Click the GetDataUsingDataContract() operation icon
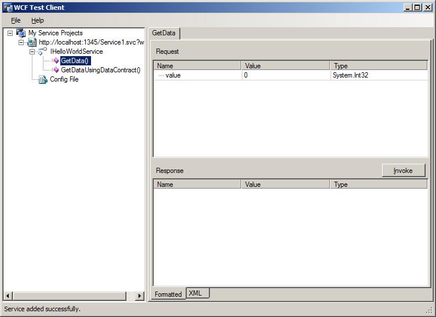 point(54,70)
